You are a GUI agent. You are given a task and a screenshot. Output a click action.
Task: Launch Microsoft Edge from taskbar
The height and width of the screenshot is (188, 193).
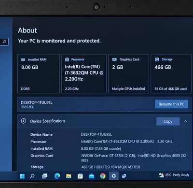pyautogui.click(x=57, y=176)
